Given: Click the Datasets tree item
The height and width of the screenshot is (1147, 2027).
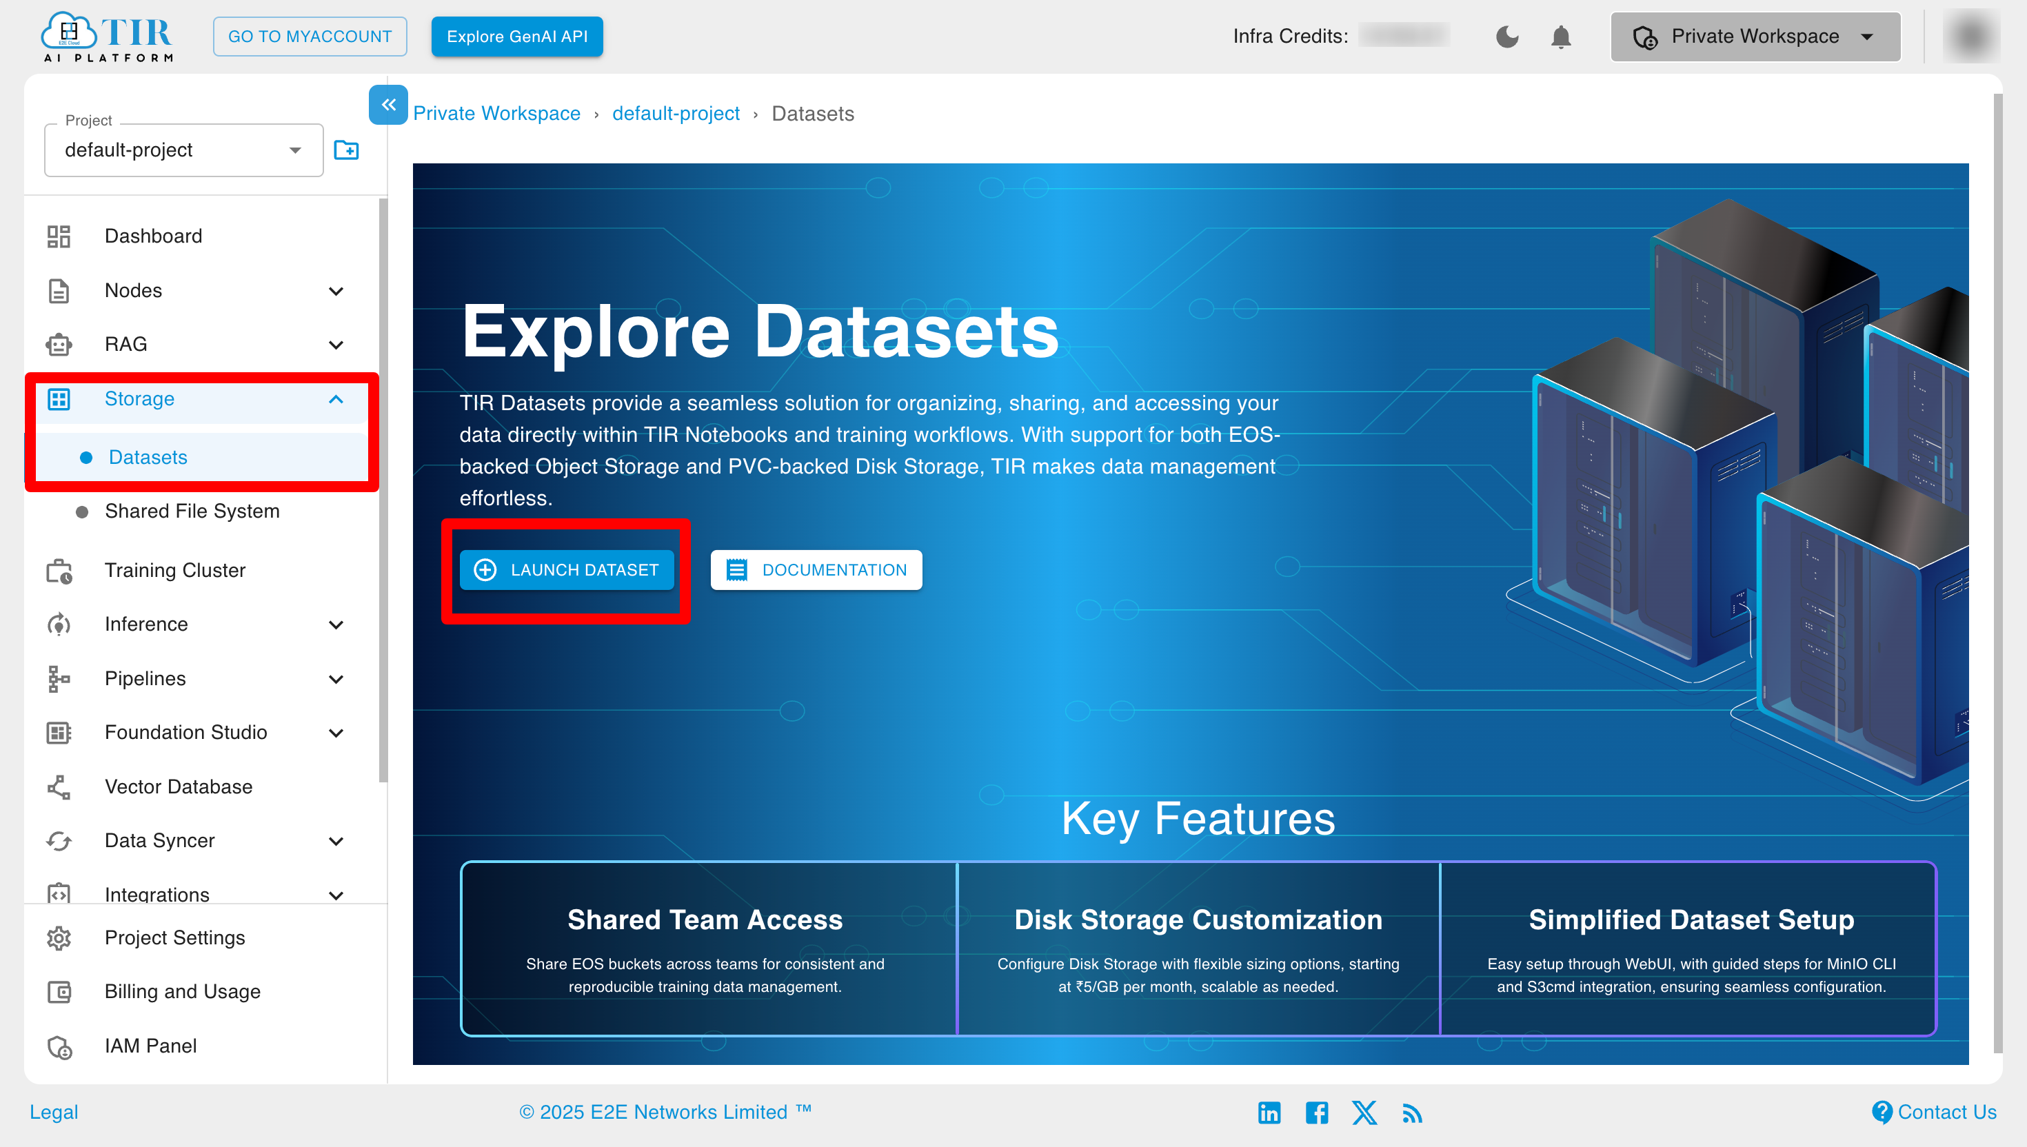Looking at the screenshot, I should [146, 455].
